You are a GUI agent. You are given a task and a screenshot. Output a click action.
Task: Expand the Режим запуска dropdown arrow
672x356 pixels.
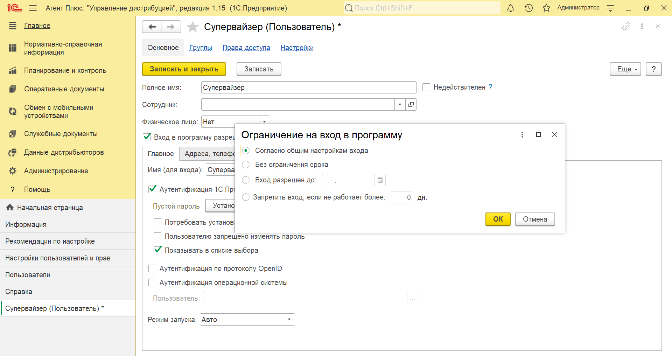(x=289, y=319)
